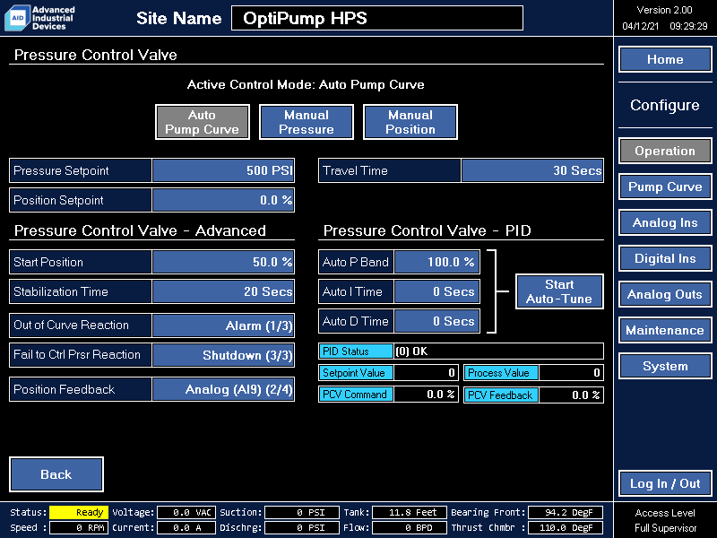Edit the Auto D Time value
717x538 pixels.
[x=437, y=321]
